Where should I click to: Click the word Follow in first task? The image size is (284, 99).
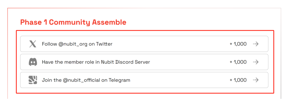(50, 44)
